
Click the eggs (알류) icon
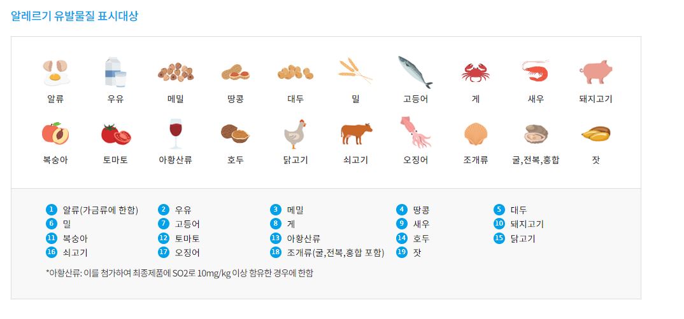[55, 72]
